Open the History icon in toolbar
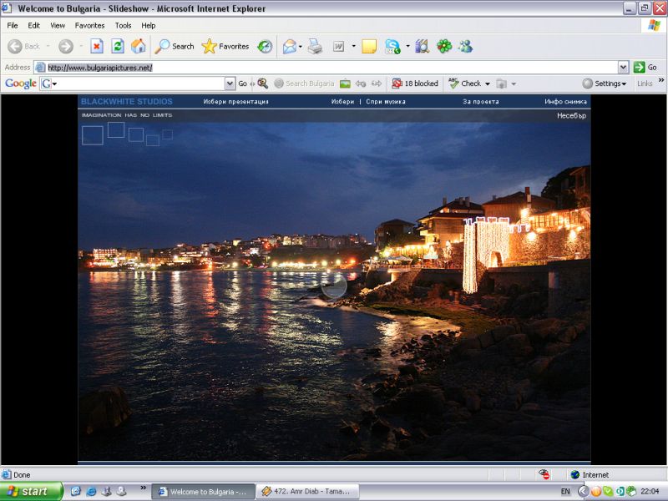The height and width of the screenshot is (501, 668). click(x=265, y=47)
